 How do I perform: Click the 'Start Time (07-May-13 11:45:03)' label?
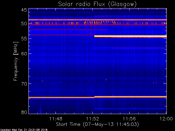97,124
